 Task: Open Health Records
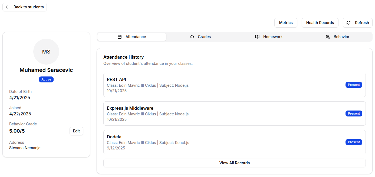tap(320, 23)
